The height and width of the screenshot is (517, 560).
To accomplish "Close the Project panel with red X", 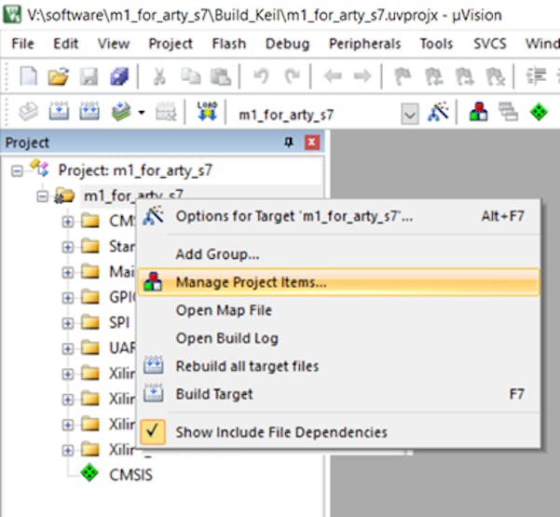I will click(x=312, y=143).
